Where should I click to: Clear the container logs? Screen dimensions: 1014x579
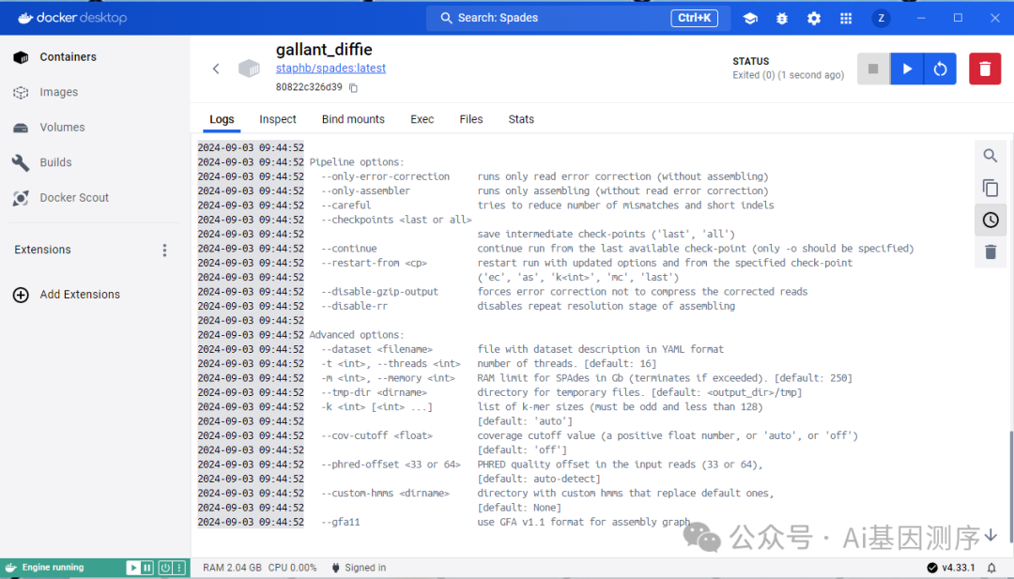tap(990, 251)
